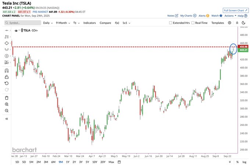
Task: Open the three-dot menu beside TSLA legend
Action: 19,30
